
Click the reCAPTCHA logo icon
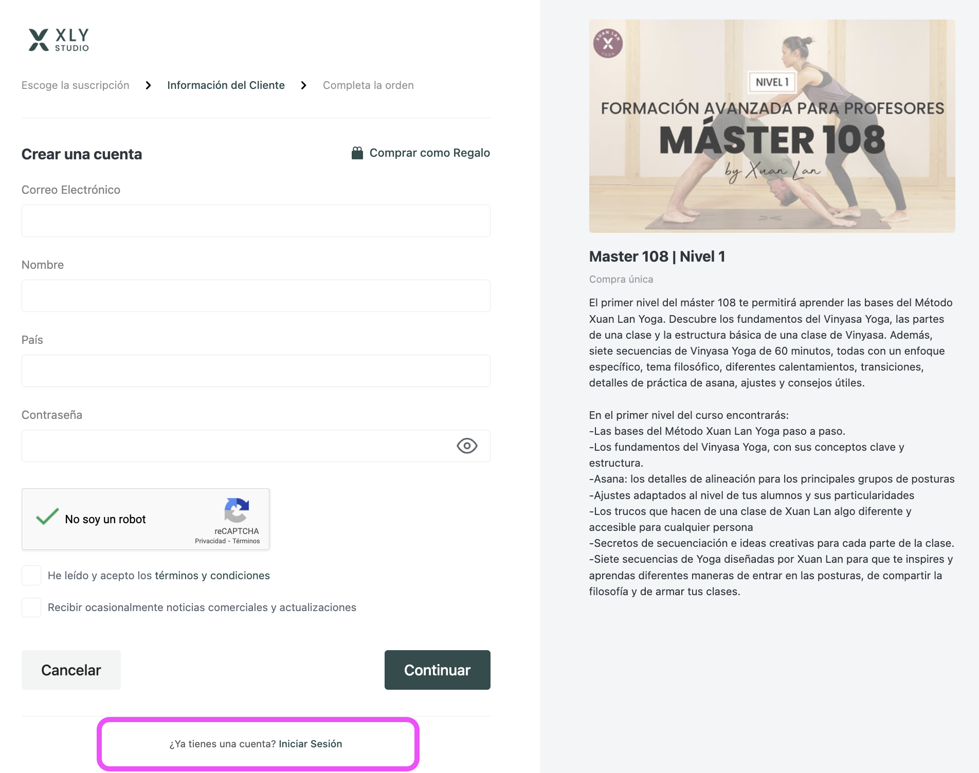click(237, 510)
